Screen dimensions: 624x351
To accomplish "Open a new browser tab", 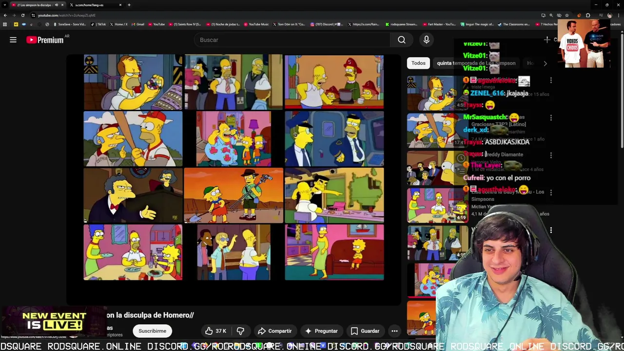I will click(x=129, y=5).
